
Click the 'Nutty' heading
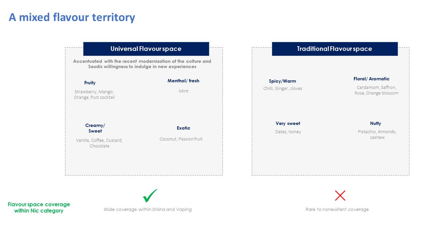coord(375,123)
